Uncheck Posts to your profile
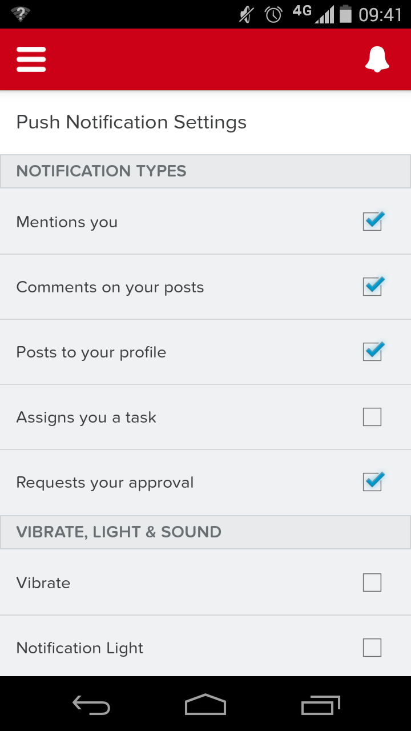This screenshot has height=731, width=411. coord(372,352)
